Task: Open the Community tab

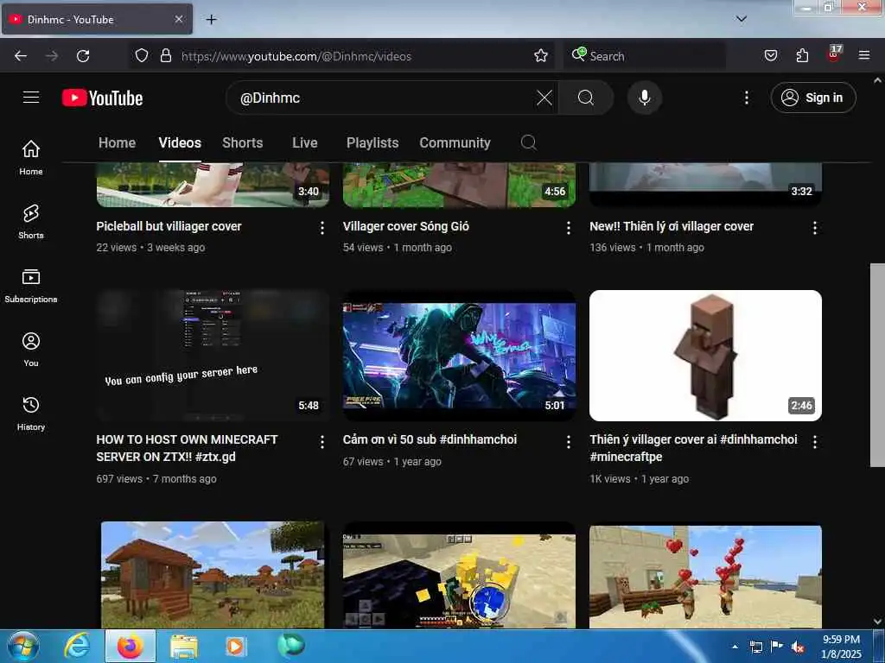Action: point(455,142)
